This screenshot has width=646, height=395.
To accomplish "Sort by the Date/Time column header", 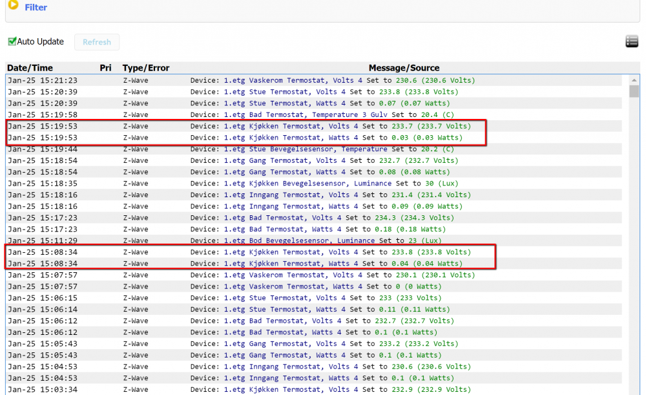I will point(30,68).
